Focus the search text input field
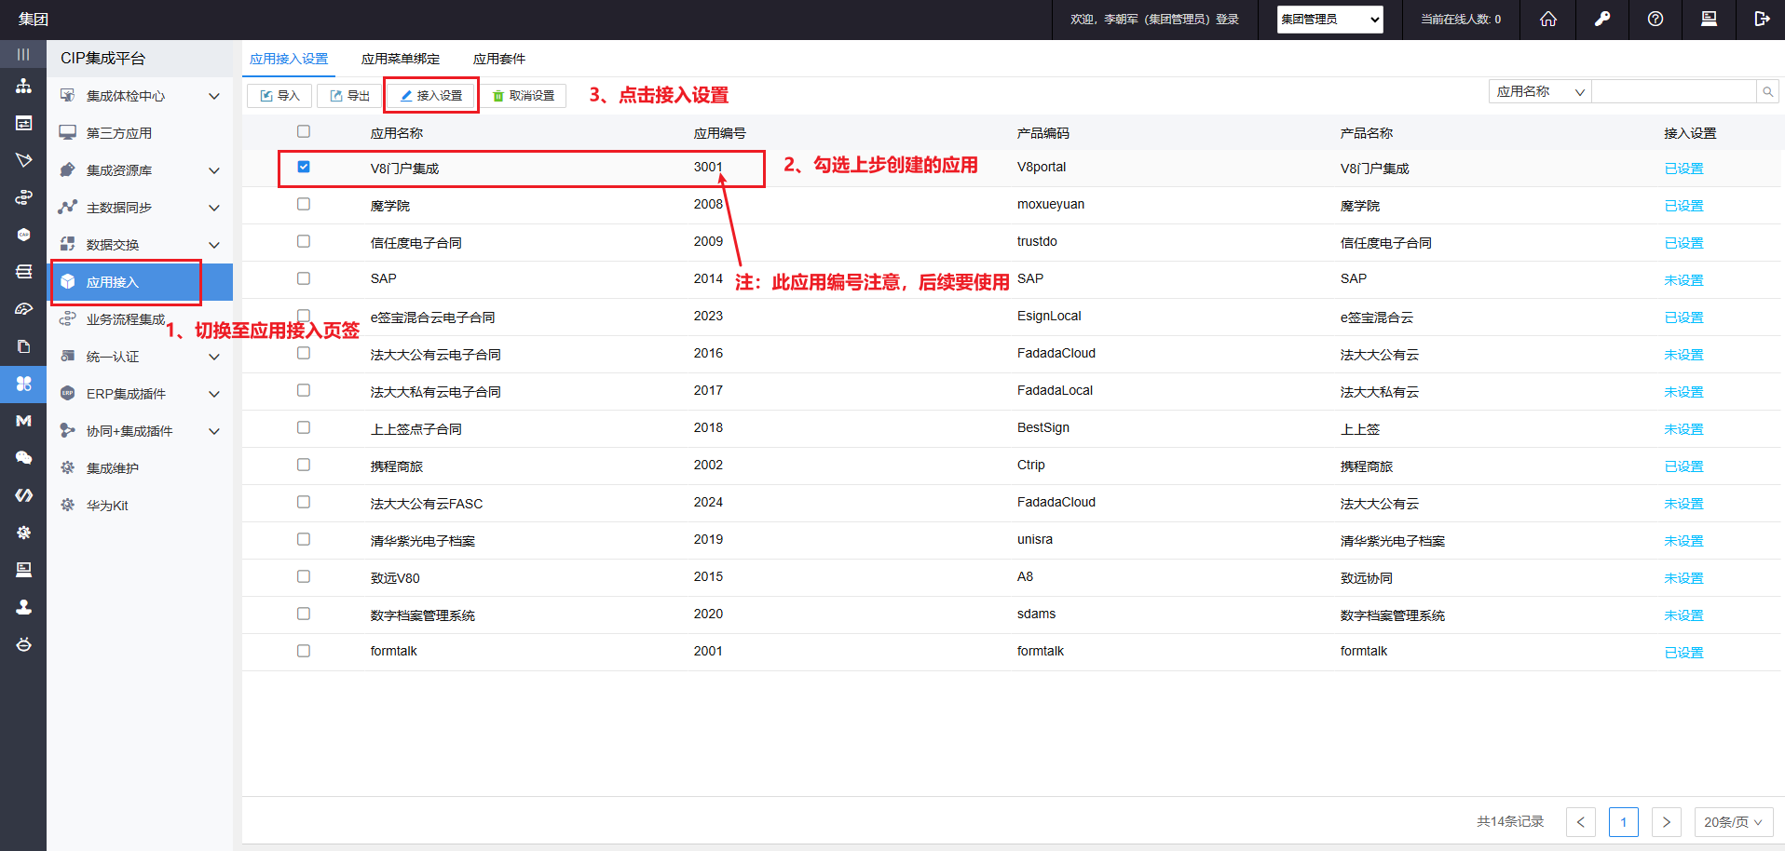Screen dimensions: 1785x851 tap(1674, 91)
